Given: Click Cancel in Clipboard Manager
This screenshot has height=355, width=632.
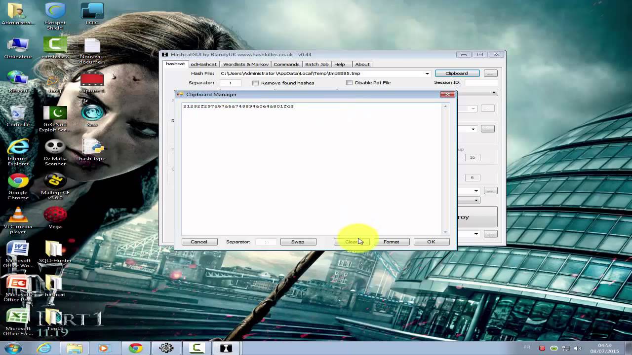Looking at the screenshot, I should coord(199,242).
